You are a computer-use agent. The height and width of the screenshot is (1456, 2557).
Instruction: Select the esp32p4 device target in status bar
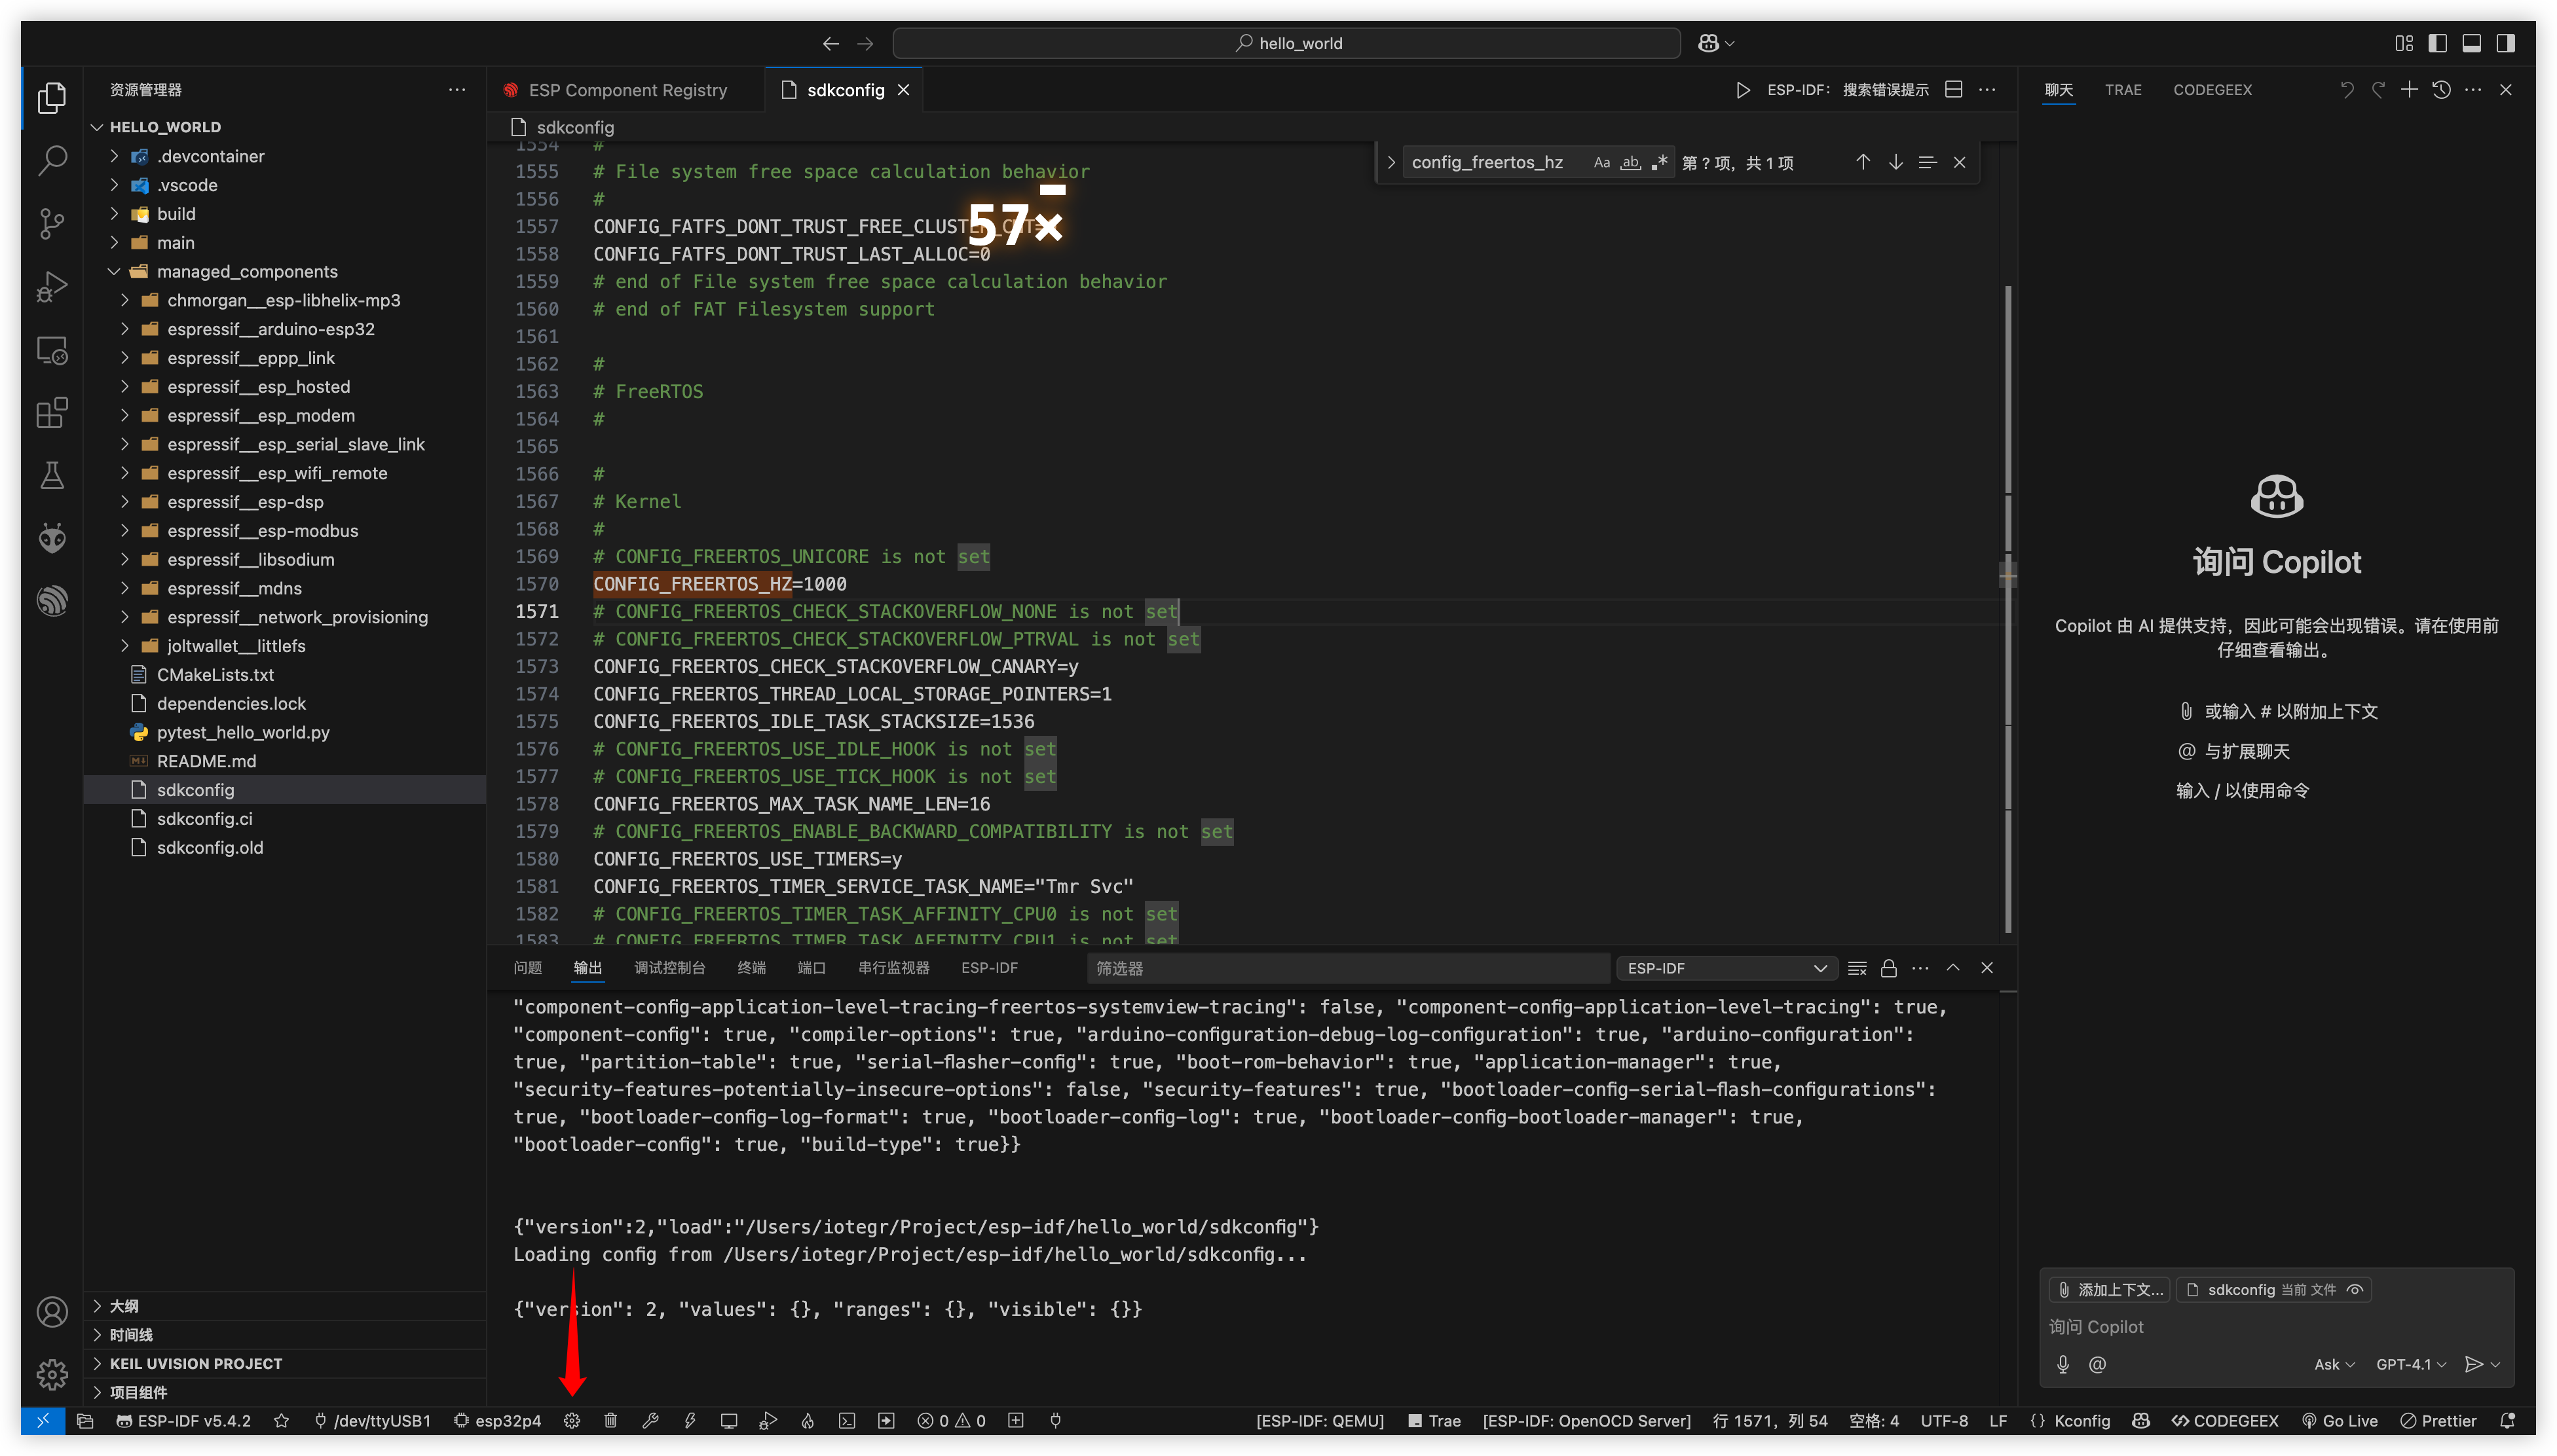tap(497, 1420)
